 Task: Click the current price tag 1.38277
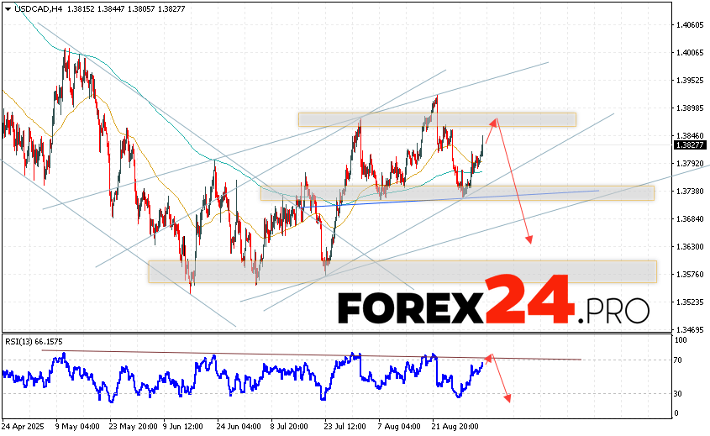click(x=690, y=144)
